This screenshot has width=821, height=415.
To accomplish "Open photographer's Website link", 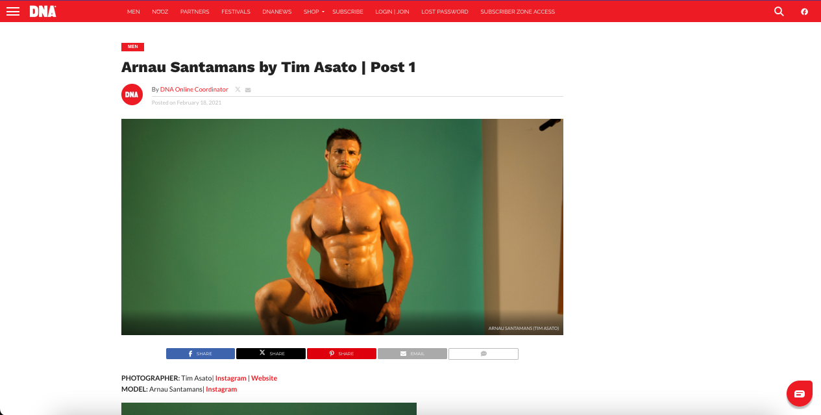I will (264, 378).
